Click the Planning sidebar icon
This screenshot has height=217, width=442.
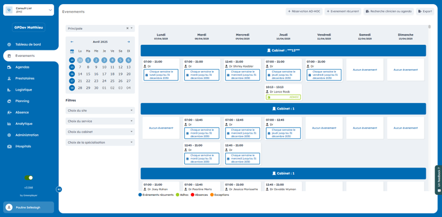[9, 101]
